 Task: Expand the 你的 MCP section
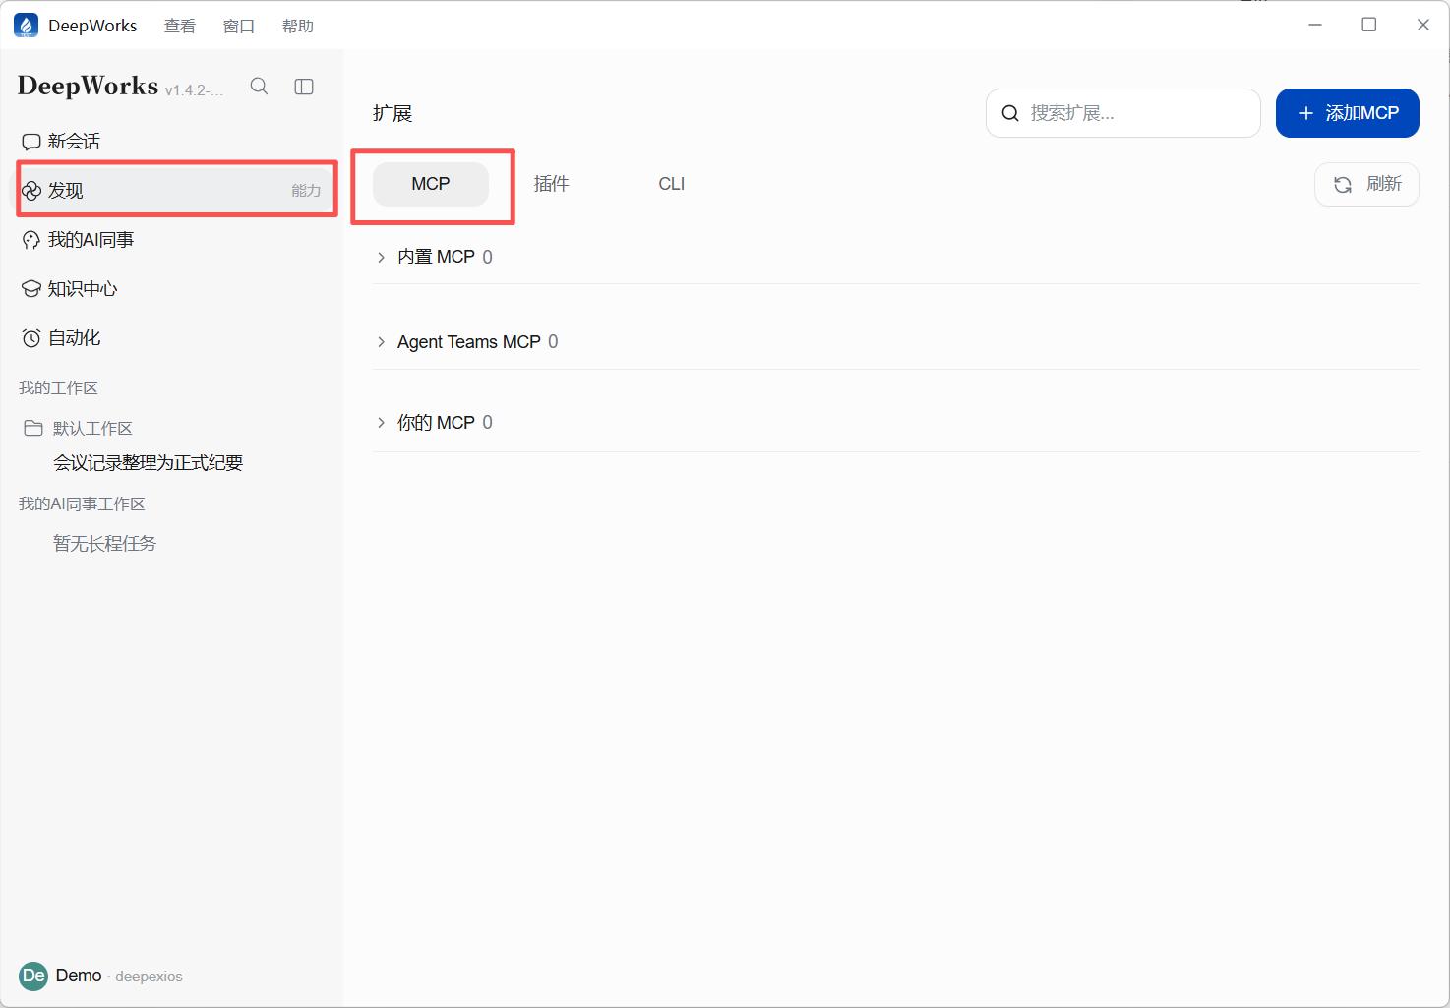point(382,423)
